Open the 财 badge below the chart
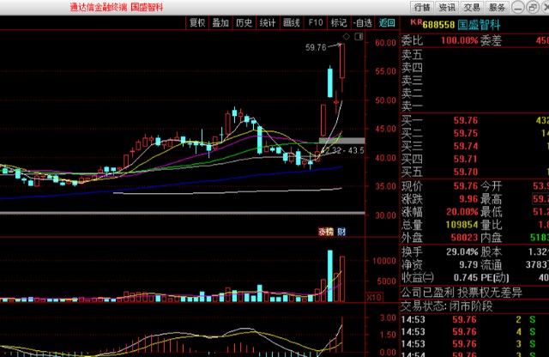Image resolution: width=549 pixels, height=357 pixels. tap(341, 231)
